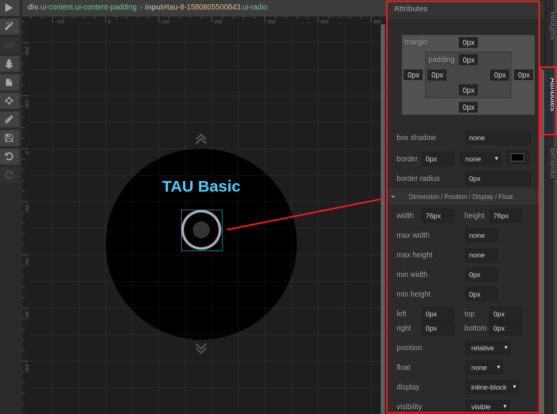Viewport: 557px width, 414px height.
Task: Save project with floppy disk icon
Action: (9, 138)
